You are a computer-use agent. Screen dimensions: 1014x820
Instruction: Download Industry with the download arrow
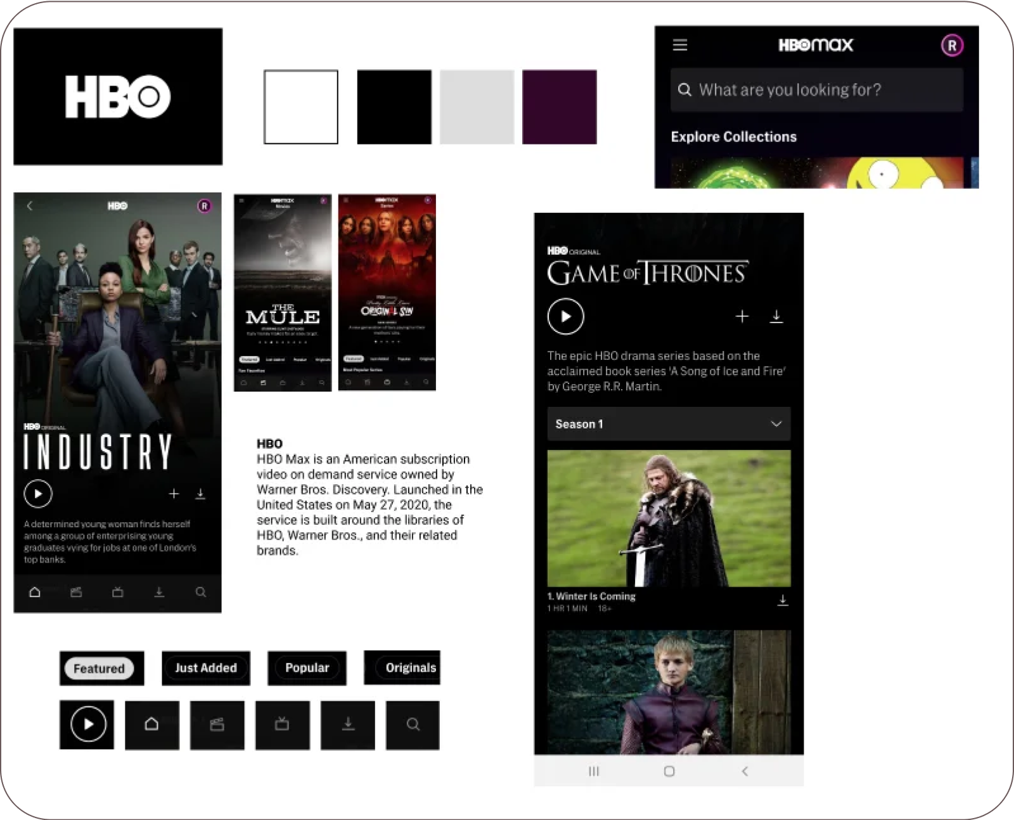(x=200, y=494)
